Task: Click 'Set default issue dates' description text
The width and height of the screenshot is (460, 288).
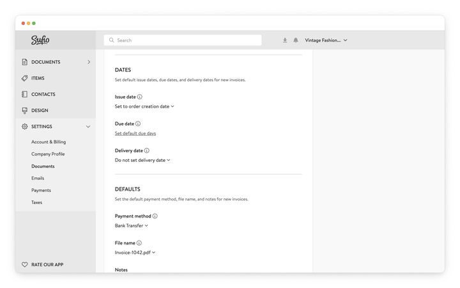Action: pyautogui.click(x=180, y=80)
